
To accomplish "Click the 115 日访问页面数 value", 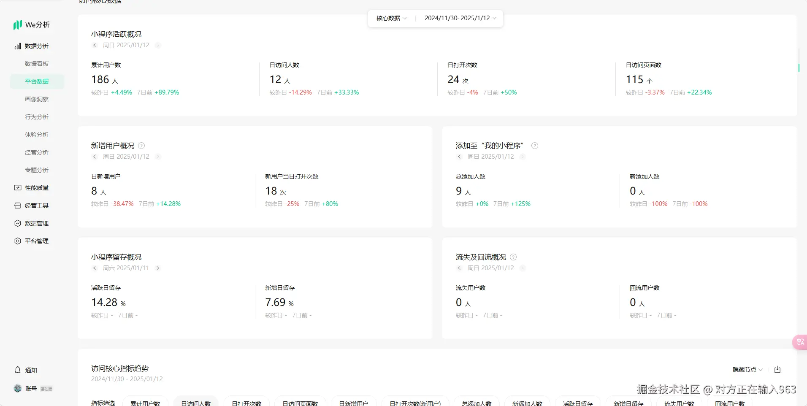I will (634, 80).
